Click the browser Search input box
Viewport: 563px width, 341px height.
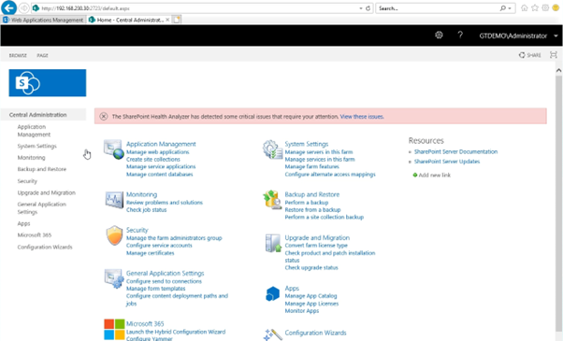coord(438,8)
